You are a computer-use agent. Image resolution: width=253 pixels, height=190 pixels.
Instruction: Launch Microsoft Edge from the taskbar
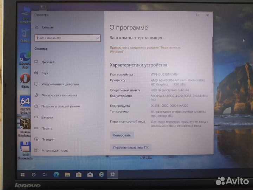coord(56,175)
